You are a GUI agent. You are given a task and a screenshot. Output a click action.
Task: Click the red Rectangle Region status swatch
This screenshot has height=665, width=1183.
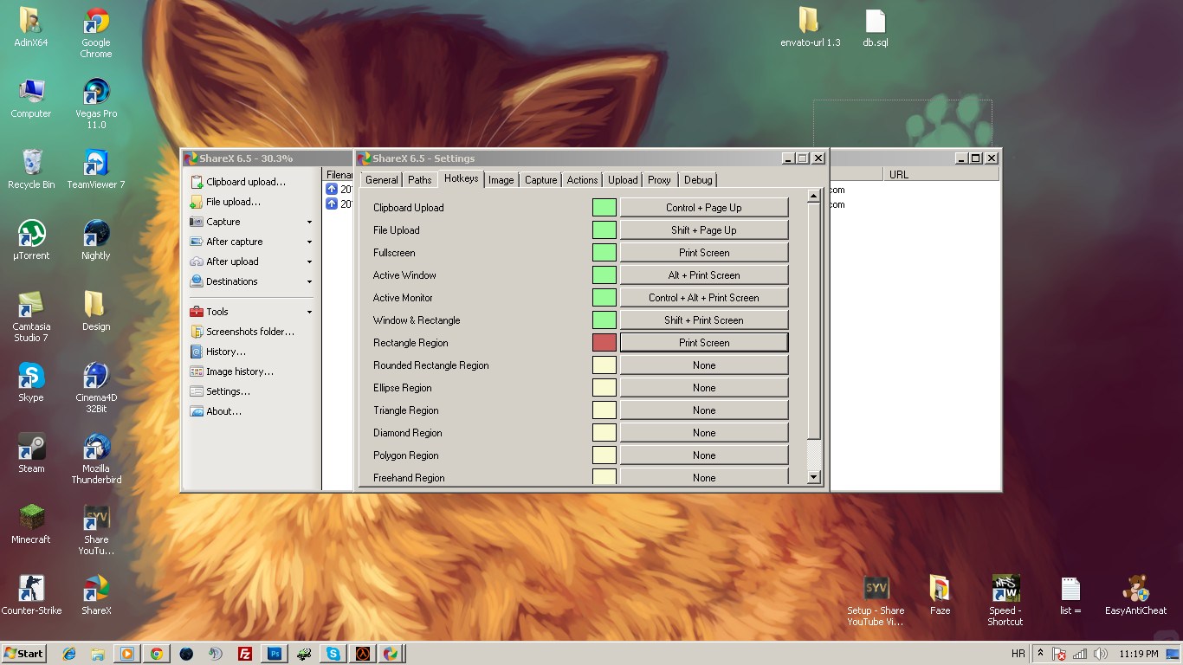tap(604, 343)
